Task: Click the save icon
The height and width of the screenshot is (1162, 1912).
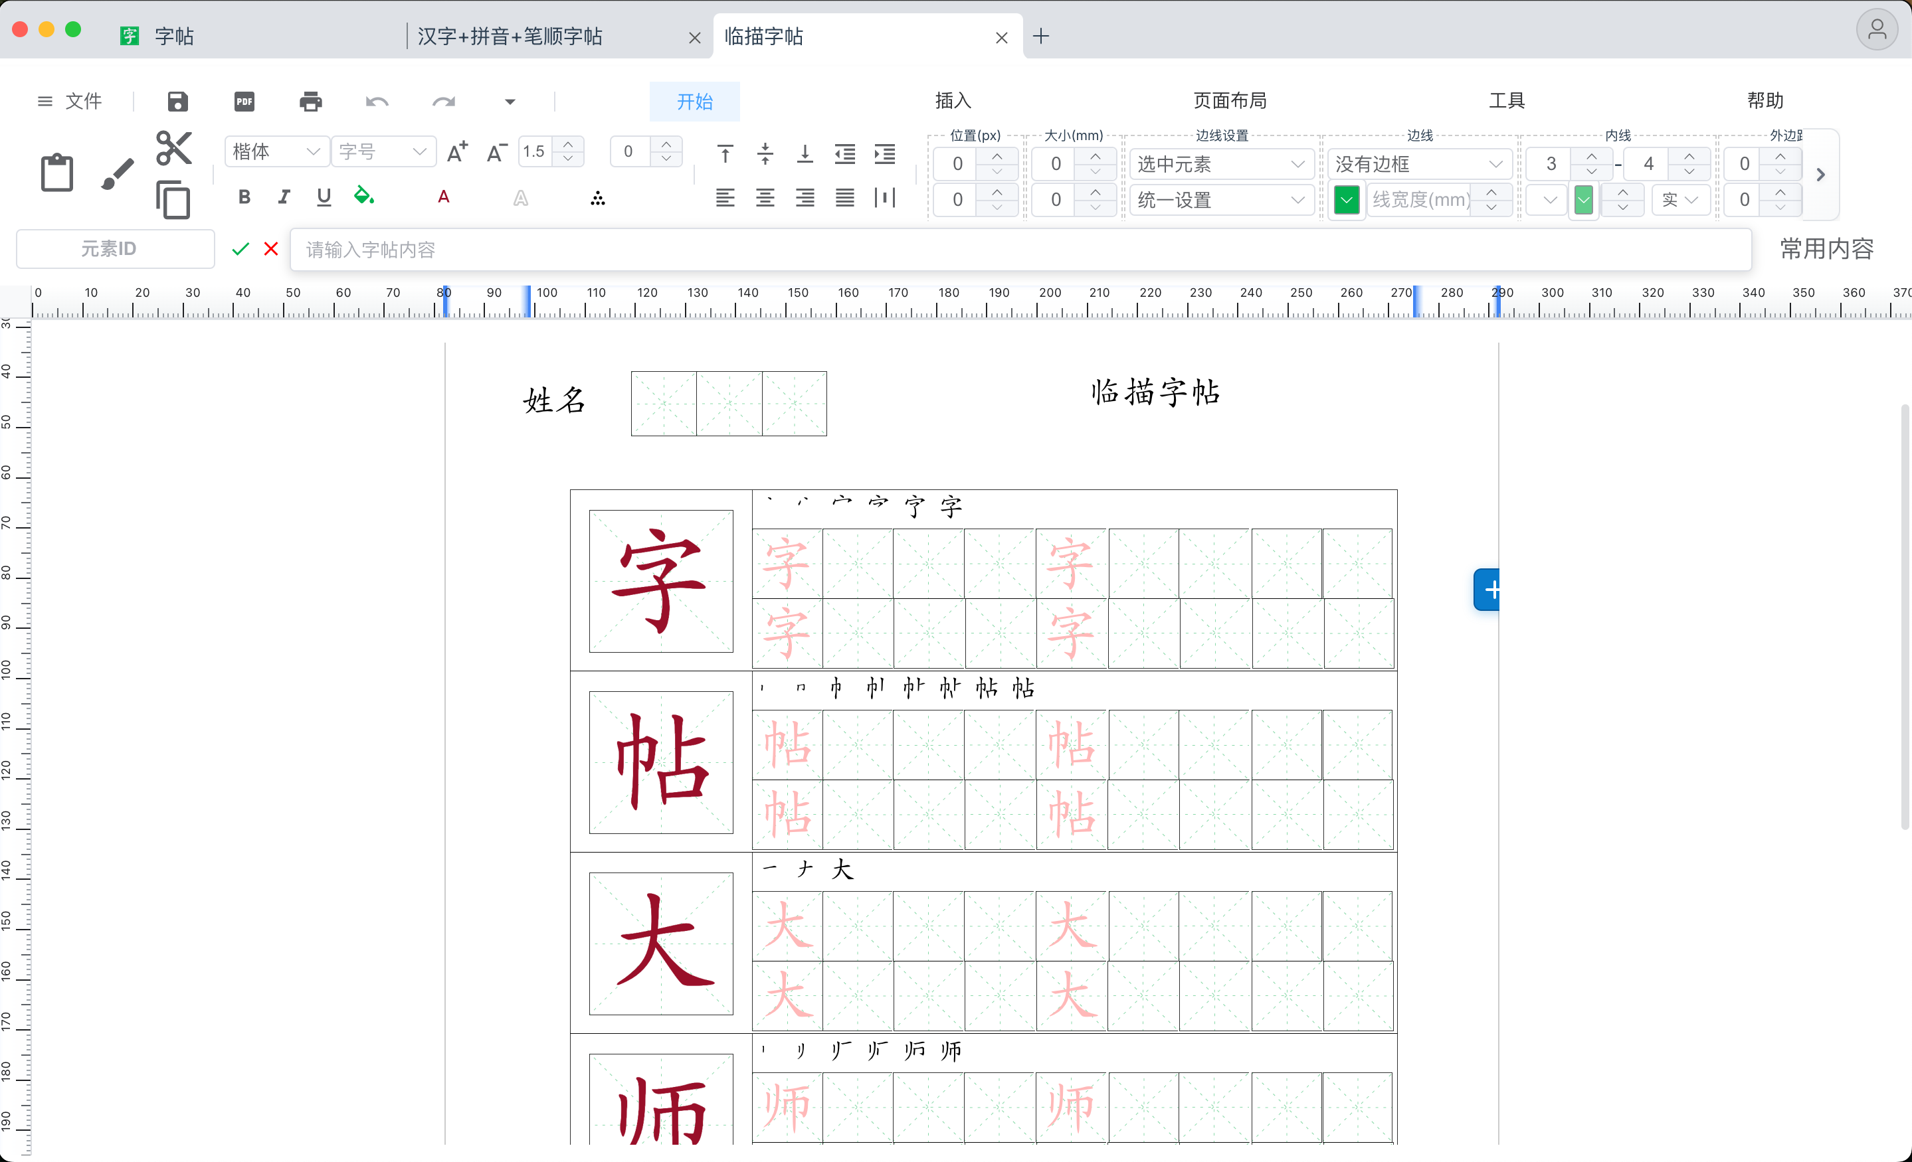Action: pos(176,102)
